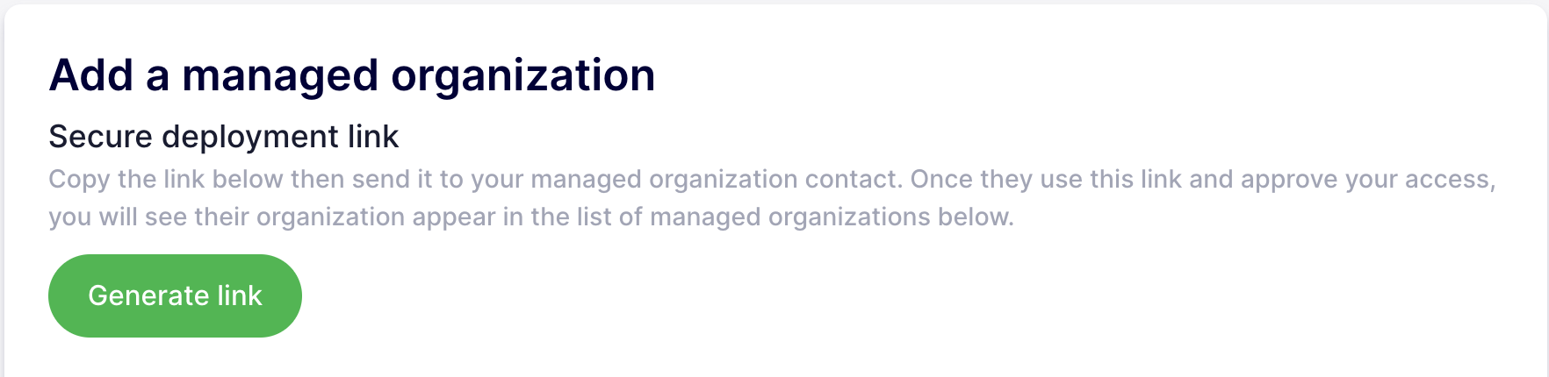The image size is (1549, 377).
Task: Click the word "link" in the subheading
Action: 373,137
